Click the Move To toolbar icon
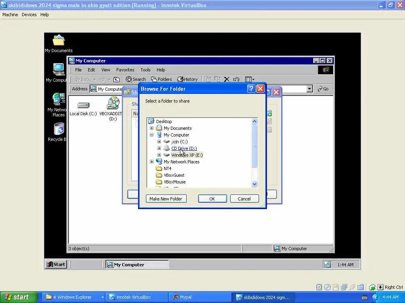Image resolution: width=405 pixels, height=303 pixels. pyautogui.click(x=208, y=79)
